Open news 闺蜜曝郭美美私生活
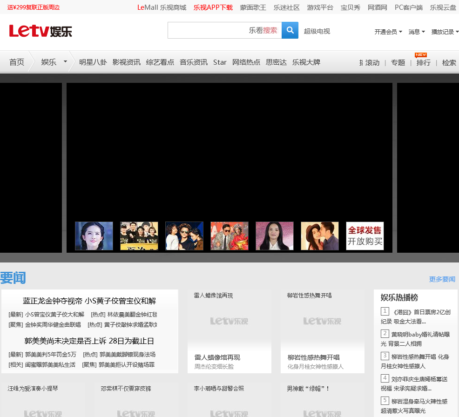The height and width of the screenshot is (417, 459). click(50, 364)
